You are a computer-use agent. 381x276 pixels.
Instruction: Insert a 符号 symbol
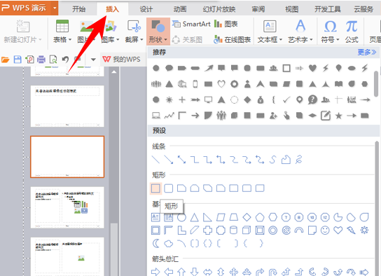point(330,31)
